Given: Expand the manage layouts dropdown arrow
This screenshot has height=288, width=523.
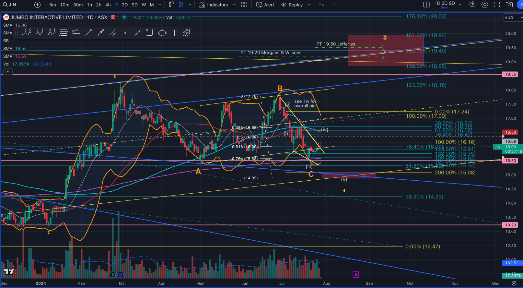Looking at the screenshot, I should pyautogui.click(x=460, y=5).
